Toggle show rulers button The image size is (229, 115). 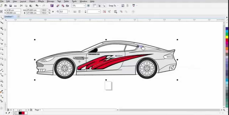pos(95,6)
